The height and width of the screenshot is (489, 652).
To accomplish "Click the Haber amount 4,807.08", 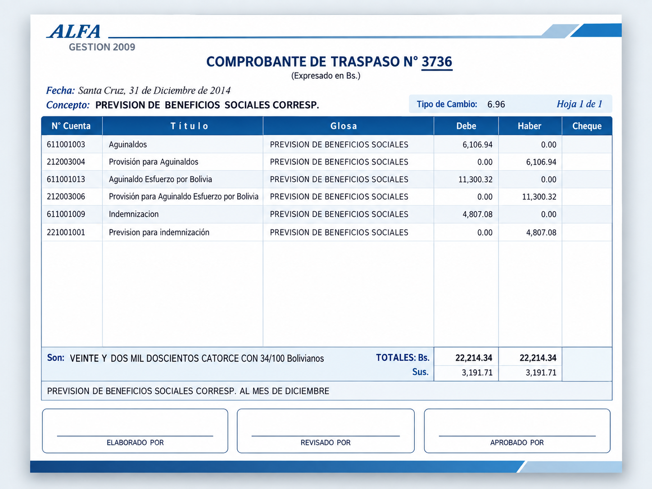I will pos(541,232).
